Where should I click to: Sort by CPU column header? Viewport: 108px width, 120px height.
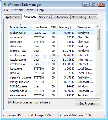click(x=53, y=27)
